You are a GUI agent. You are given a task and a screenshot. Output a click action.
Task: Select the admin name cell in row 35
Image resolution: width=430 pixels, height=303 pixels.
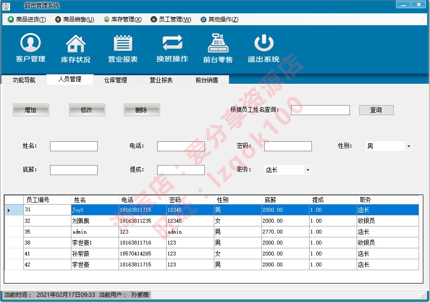[x=95, y=232]
